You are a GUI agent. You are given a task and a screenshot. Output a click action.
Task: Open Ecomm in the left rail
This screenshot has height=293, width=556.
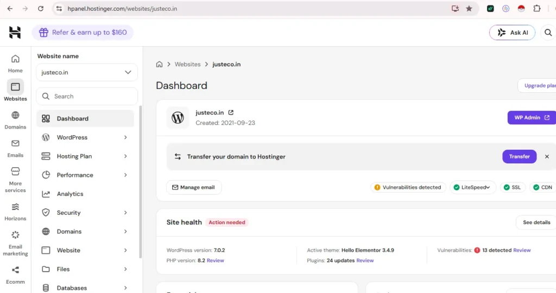[15, 275]
